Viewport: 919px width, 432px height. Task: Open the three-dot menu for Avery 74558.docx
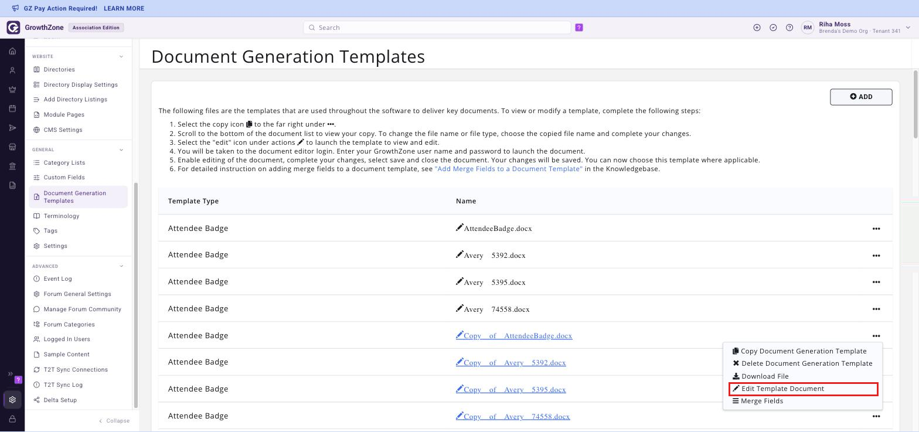click(876, 309)
